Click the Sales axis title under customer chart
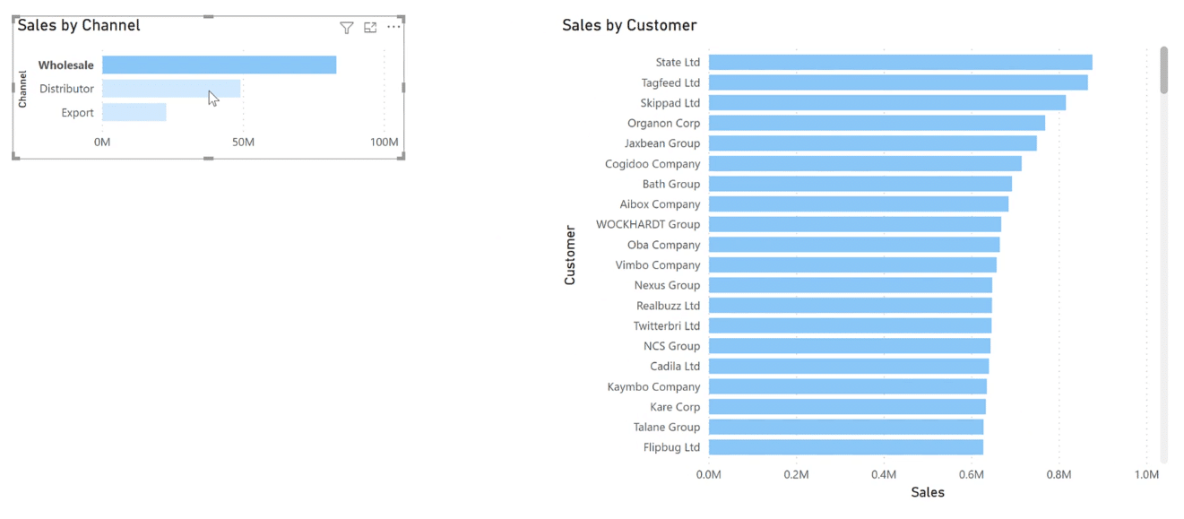Viewport: 1184px width, 519px height. coord(928,492)
